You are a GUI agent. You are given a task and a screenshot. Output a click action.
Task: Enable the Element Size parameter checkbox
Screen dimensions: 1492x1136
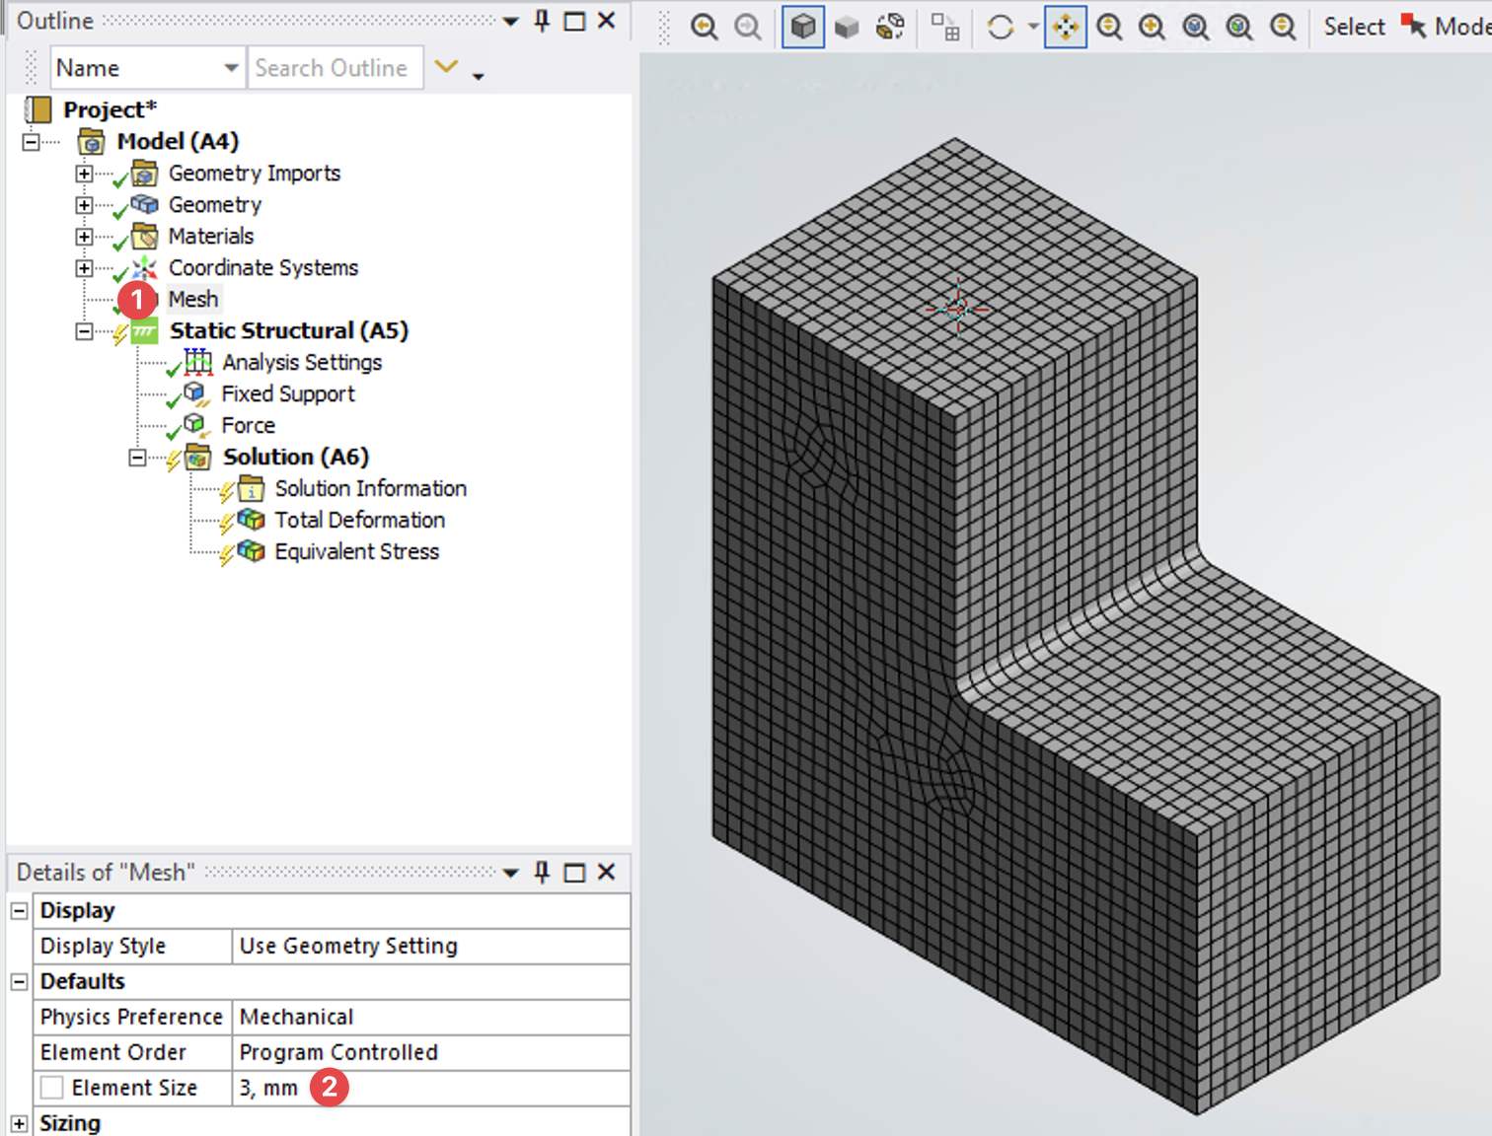click(x=52, y=1088)
